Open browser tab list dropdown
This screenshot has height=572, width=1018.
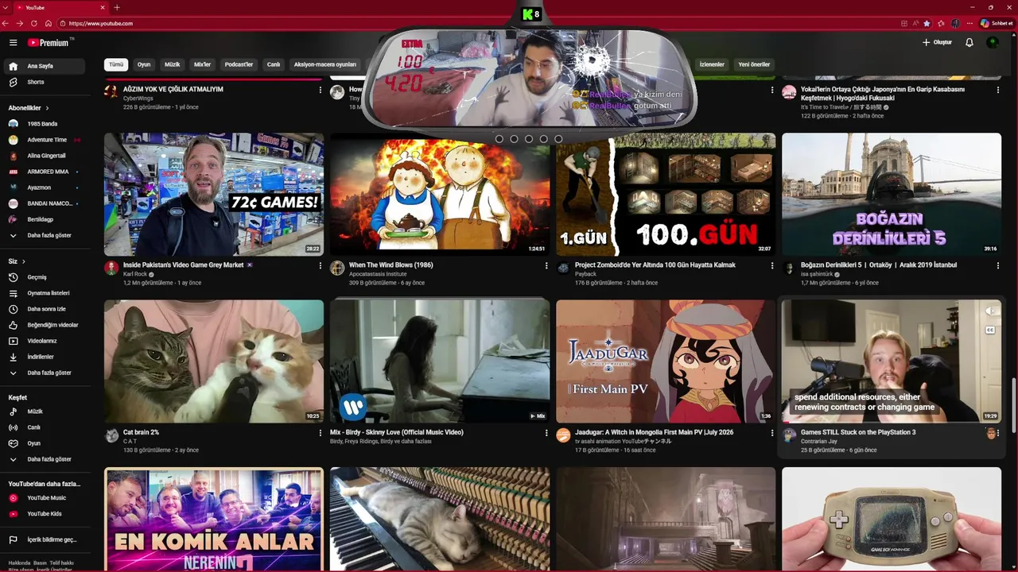point(6,7)
